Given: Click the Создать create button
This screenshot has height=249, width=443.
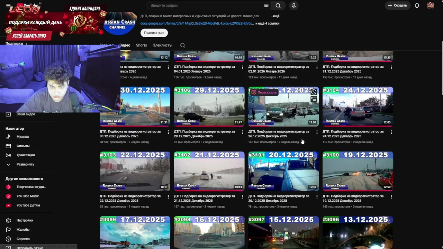Looking at the screenshot, I should (397, 6).
